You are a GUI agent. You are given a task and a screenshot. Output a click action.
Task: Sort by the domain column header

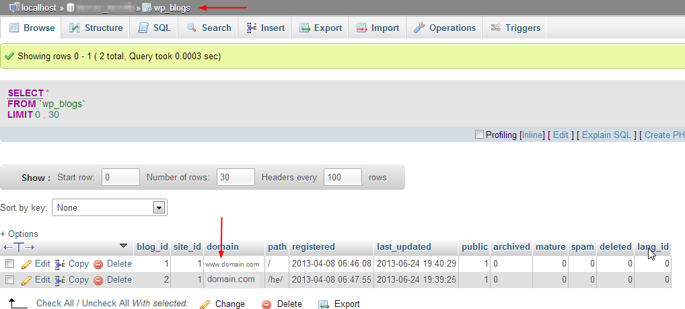coord(223,246)
